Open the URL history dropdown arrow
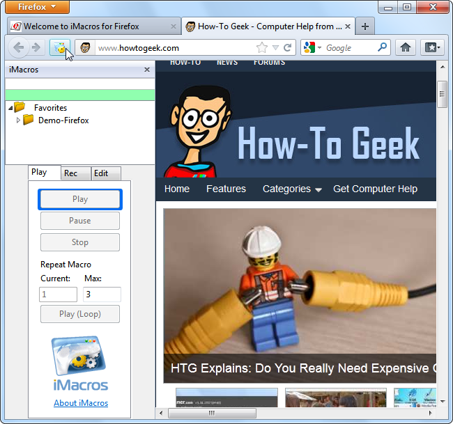This screenshot has width=453, height=424. click(x=275, y=47)
